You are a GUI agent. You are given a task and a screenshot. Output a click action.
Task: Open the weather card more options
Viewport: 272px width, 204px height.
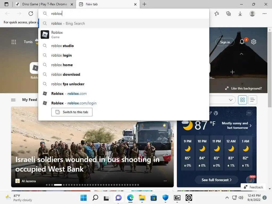(249, 113)
